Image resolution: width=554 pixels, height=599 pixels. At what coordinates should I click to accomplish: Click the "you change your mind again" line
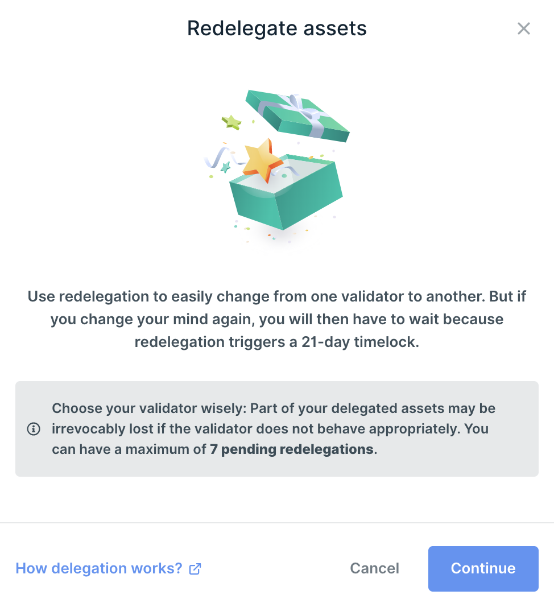277,320
